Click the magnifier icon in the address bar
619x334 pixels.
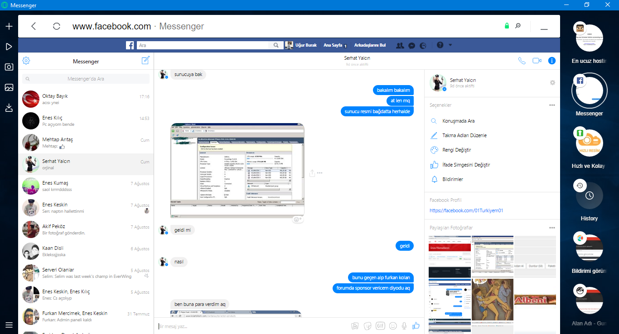coord(518,26)
